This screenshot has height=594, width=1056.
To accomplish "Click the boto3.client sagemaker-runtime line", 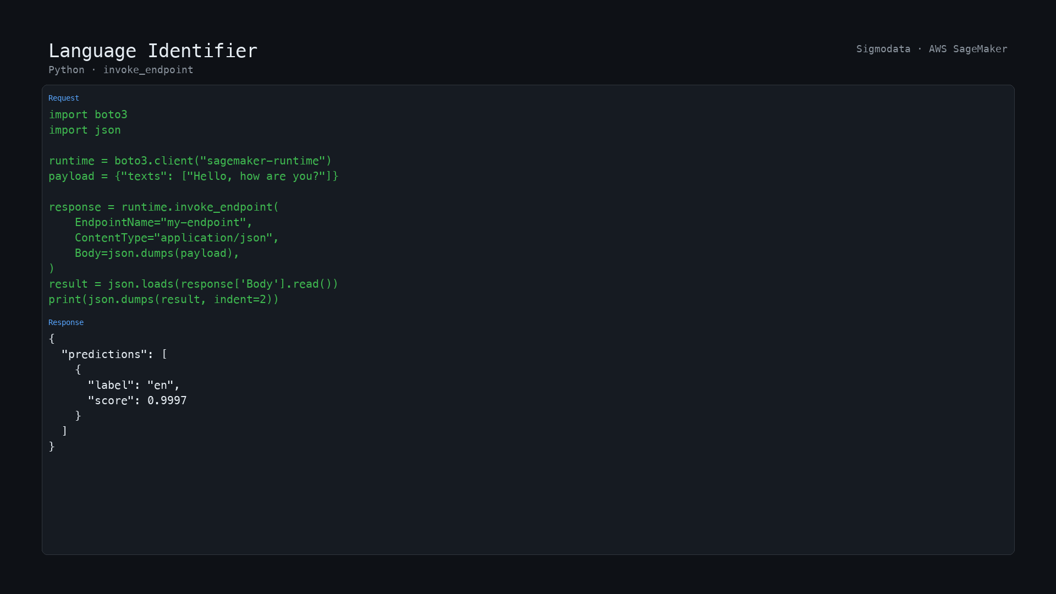I will 190,161.
